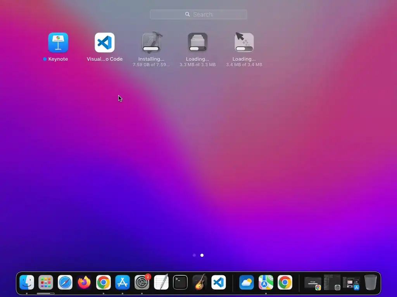Launch Firefox from the Dock

84,282
